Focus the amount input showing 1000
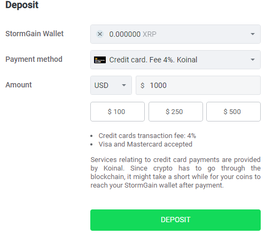Screen dimensions: 265x235 198,85
